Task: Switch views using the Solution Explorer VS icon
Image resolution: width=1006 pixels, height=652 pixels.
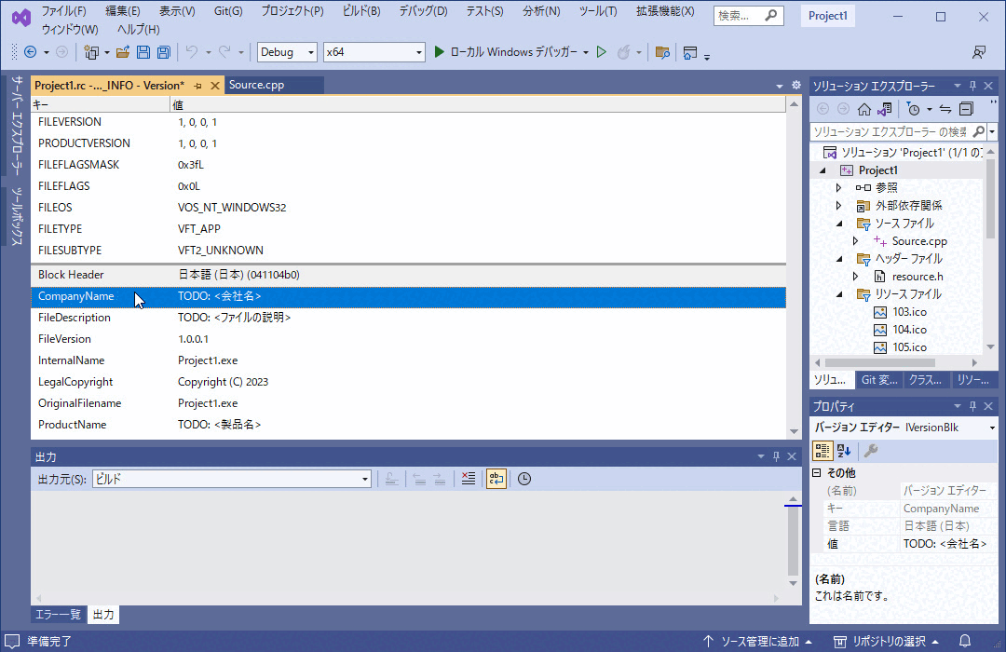Action: [x=885, y=109]
